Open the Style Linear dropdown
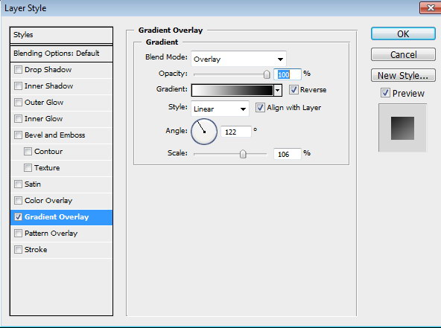Screen dimensions: 441x328 click(220, 109)
